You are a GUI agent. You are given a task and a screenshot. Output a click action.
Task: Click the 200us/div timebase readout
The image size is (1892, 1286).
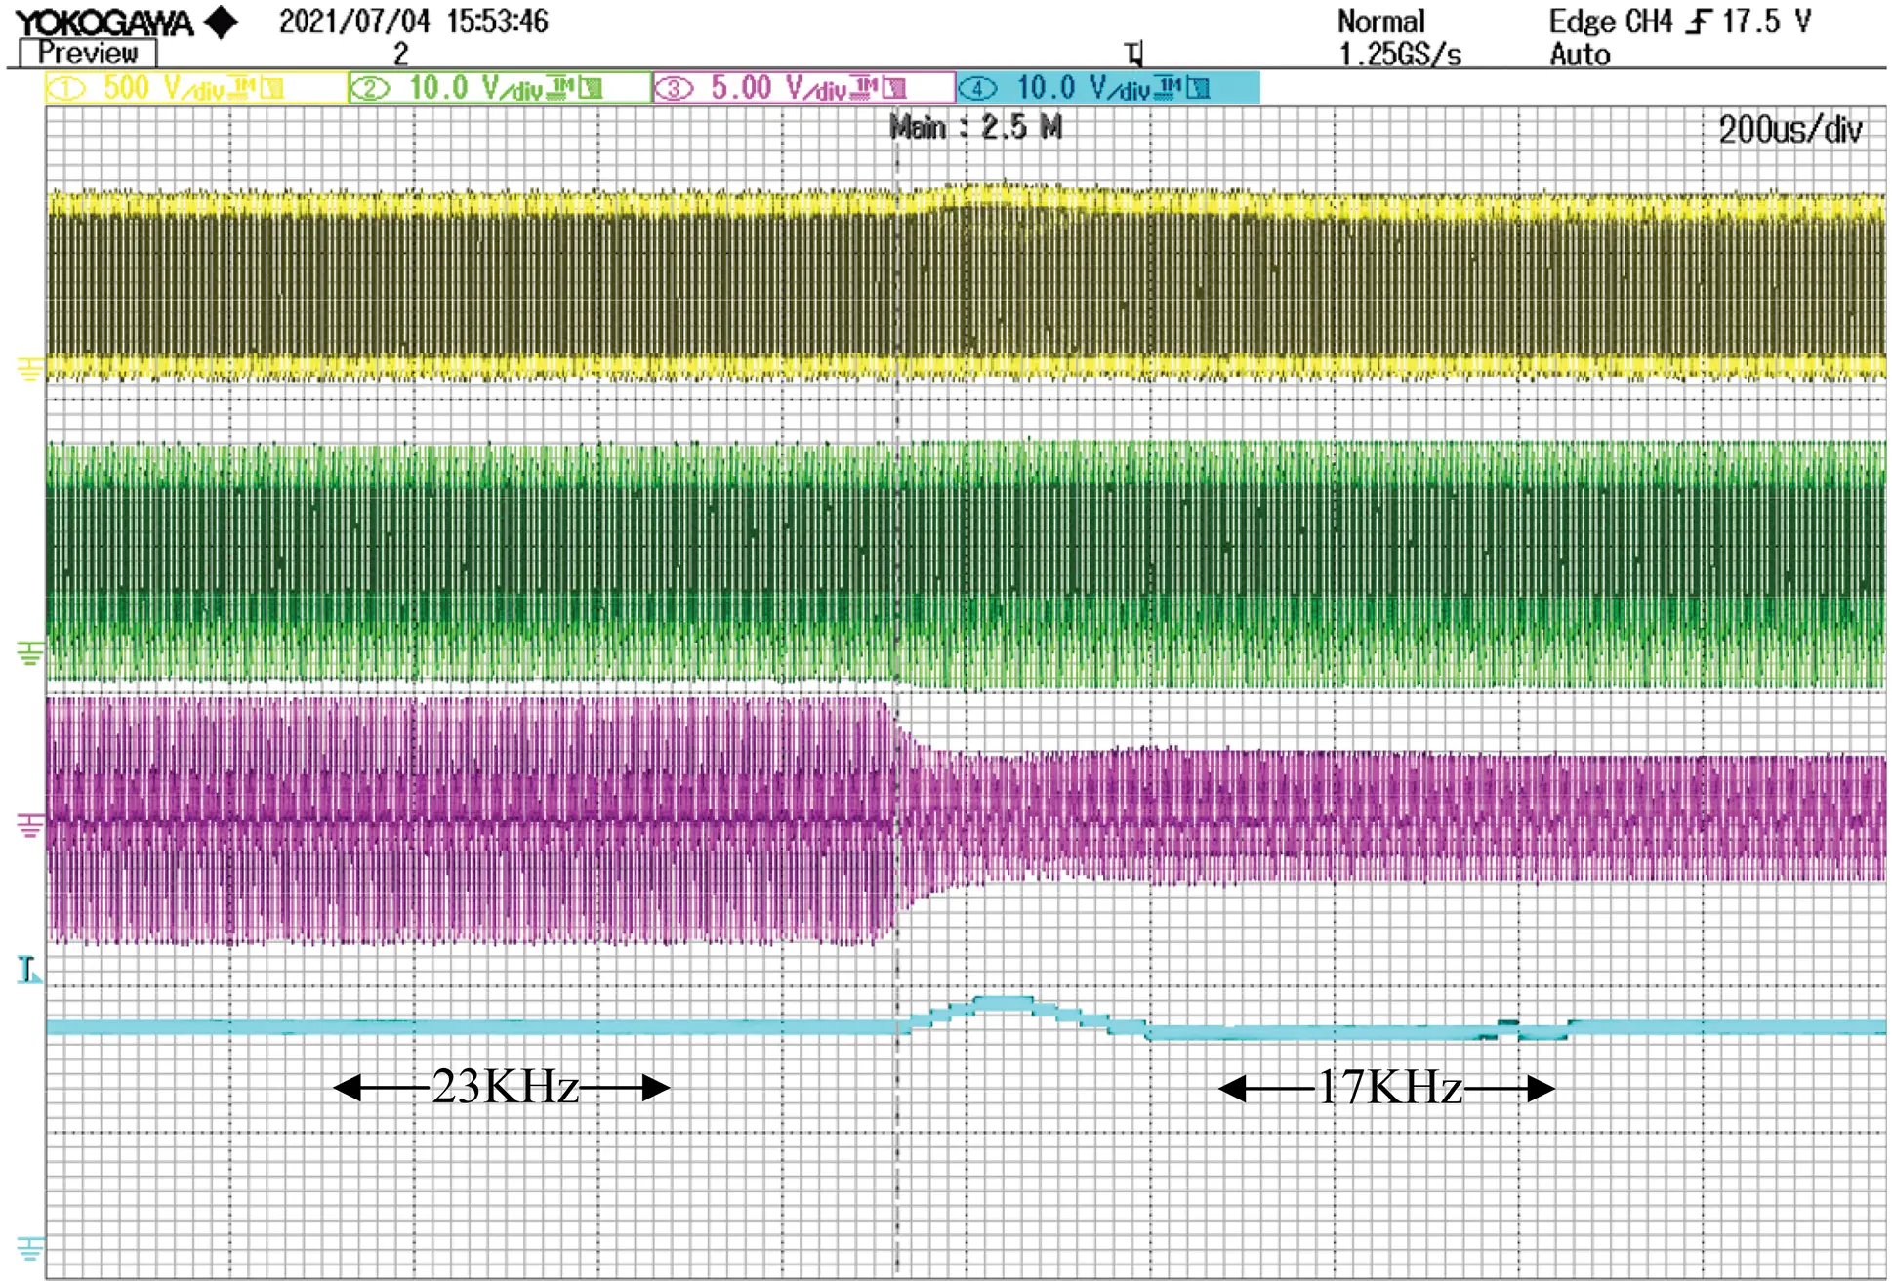(1789, 130)
